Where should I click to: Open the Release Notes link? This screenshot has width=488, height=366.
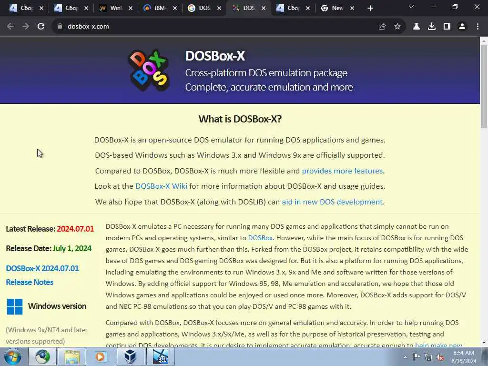[30, 282]
